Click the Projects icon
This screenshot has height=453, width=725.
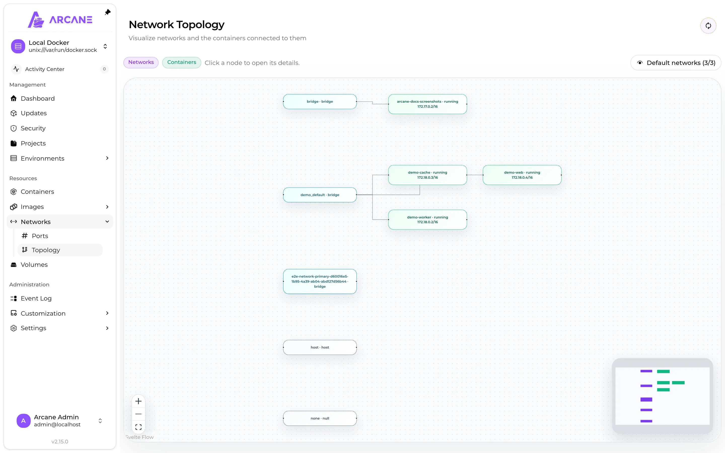coord(14,143)
